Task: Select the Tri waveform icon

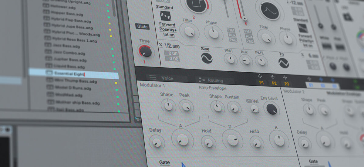Action: pyautogui.click(x=284, y=63)
